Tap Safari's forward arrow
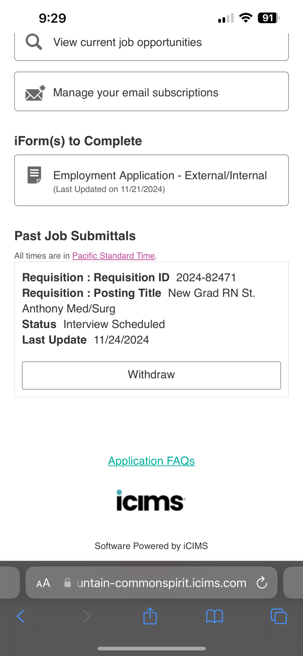303x656 pixels. [86, 616]
